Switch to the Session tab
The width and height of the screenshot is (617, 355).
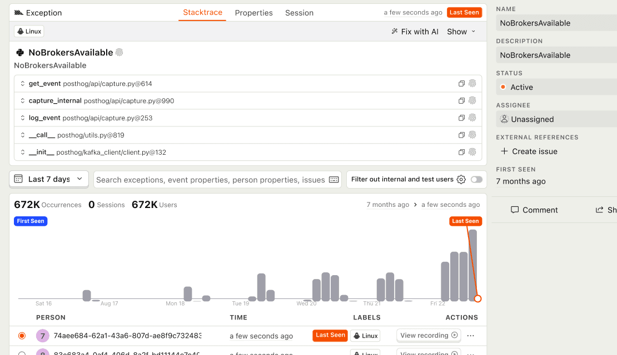[300, 13]
